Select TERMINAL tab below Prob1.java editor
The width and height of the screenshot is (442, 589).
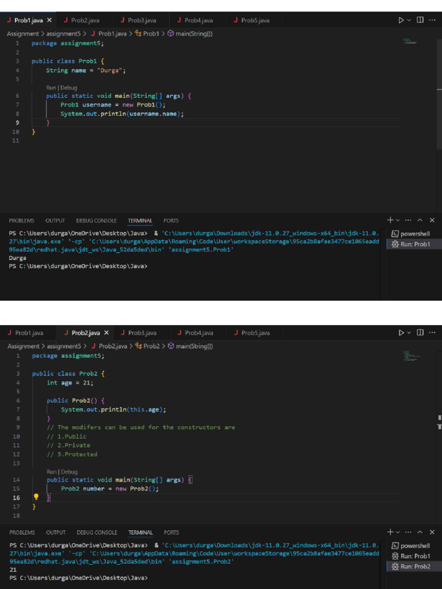point(140,220)
